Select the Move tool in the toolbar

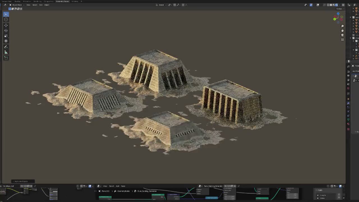6,25
